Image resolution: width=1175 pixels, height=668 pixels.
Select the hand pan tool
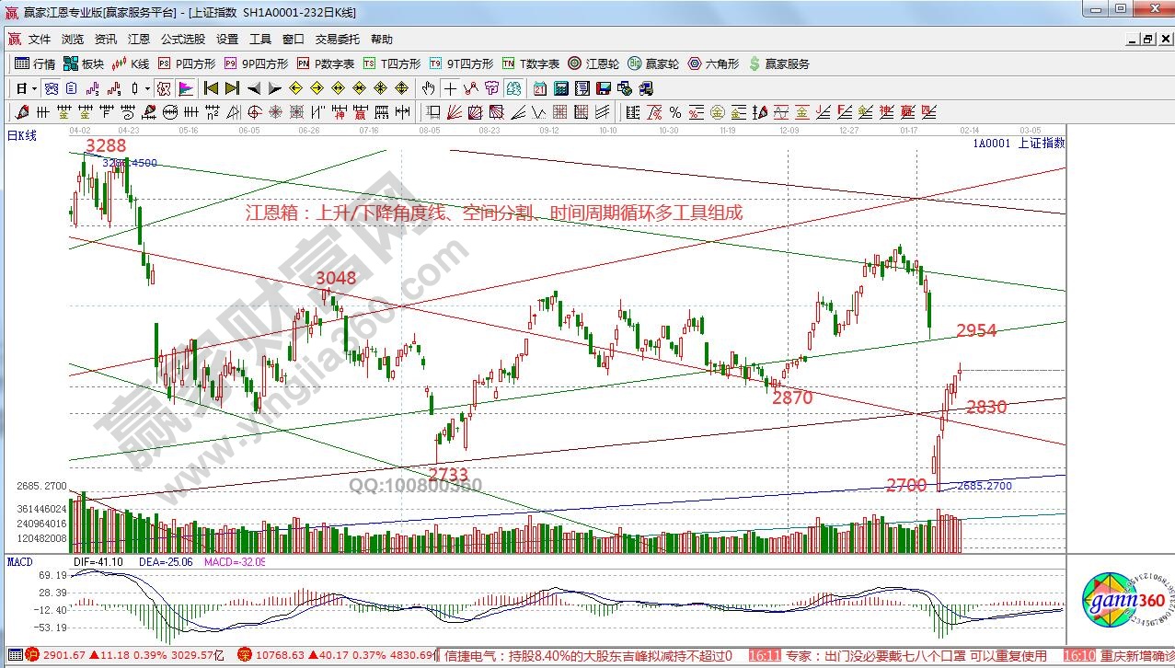pos(428,88)
